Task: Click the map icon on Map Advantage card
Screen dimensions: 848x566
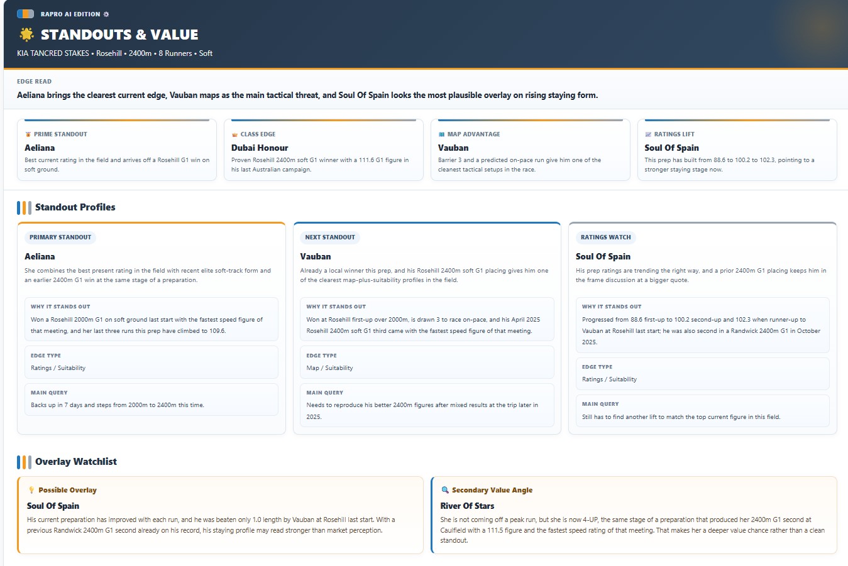Action: click(x=441, y=134)
